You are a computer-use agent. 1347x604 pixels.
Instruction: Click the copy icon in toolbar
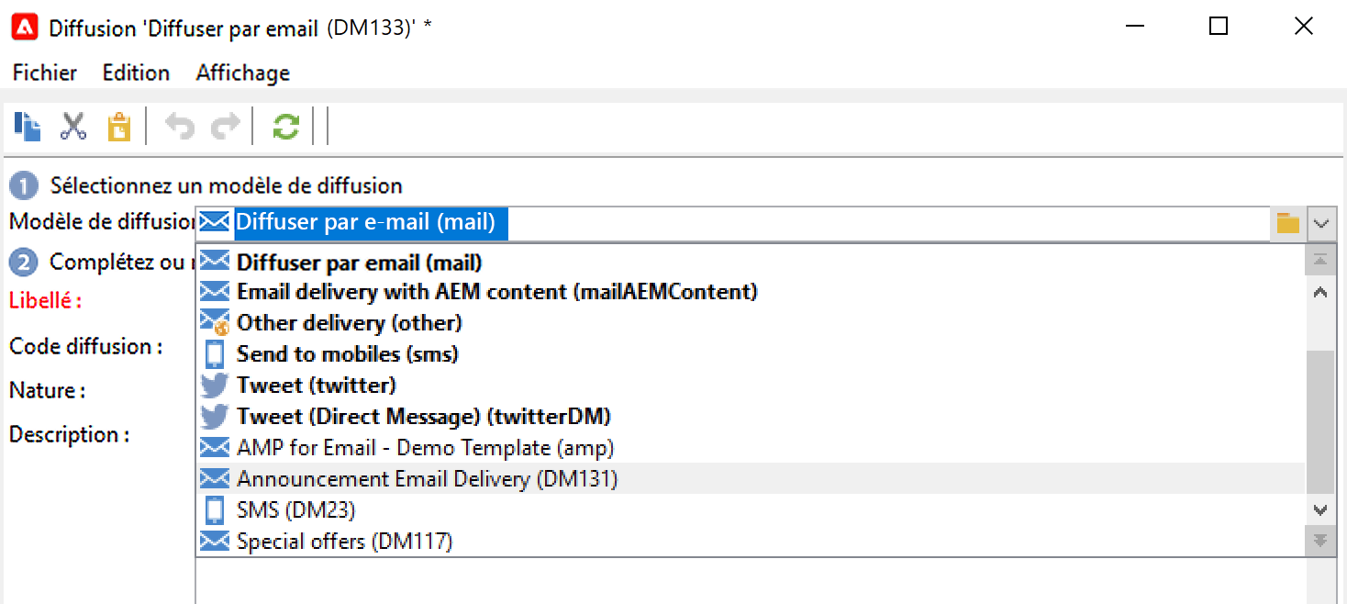point(28,126)
